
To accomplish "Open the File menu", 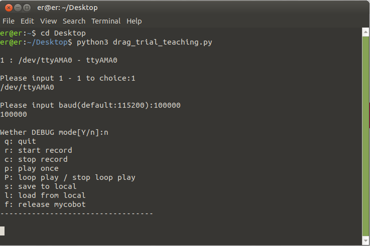I will 9,21.
